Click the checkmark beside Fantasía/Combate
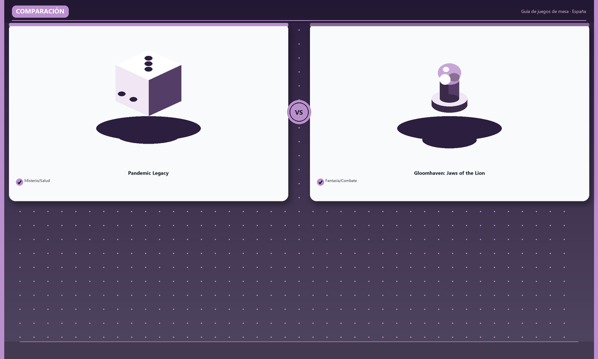The width and height of the screenshot is (598, 359). (x=320, y=182)
